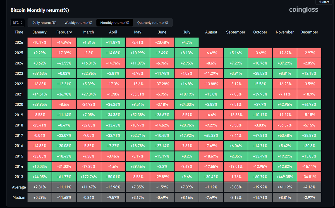This screenshot has height=208, width=335.
Task: Switch to Quarterly returns(%) tab
Action: (153, 23)
